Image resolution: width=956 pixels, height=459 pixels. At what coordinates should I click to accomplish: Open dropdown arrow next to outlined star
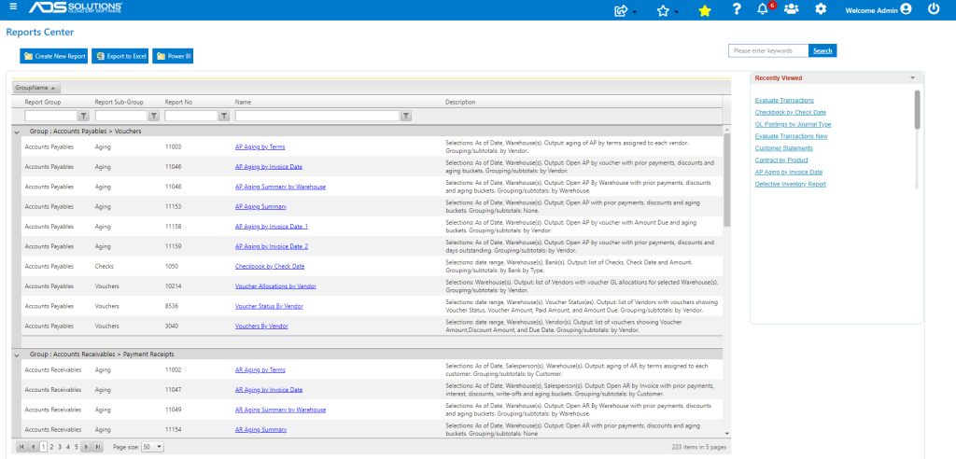[x=676, y=12]
